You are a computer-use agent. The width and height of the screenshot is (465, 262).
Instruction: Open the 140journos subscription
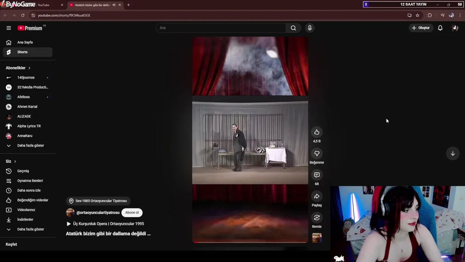(x=28, y=78)
